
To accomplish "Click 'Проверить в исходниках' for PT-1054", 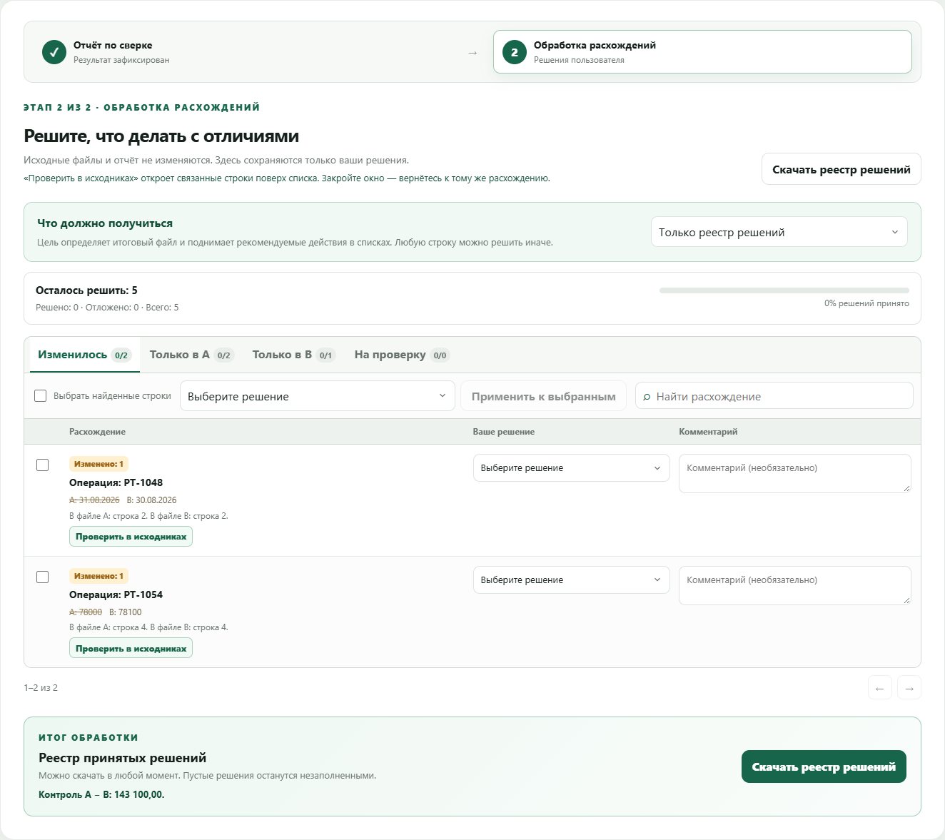I will click(x=131, y=648).
